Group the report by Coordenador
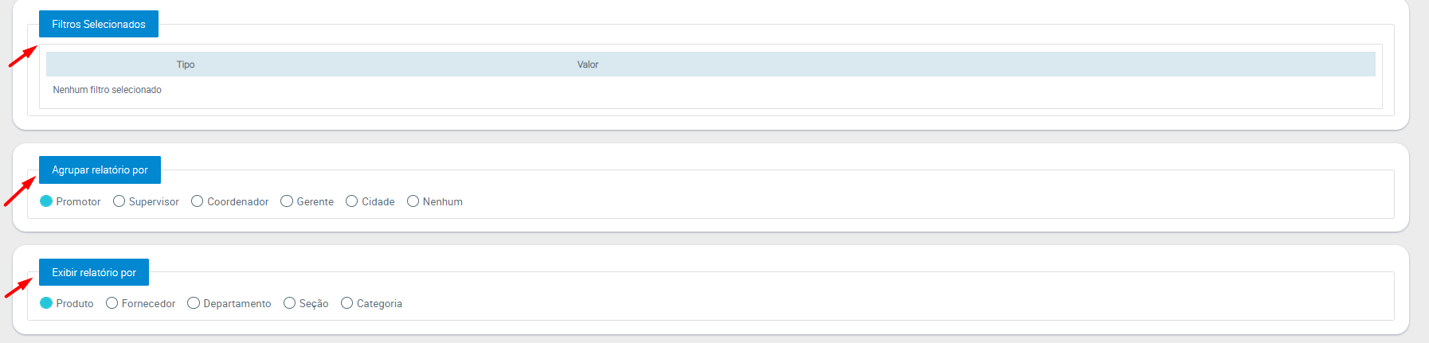 click(x=198, y=201)
